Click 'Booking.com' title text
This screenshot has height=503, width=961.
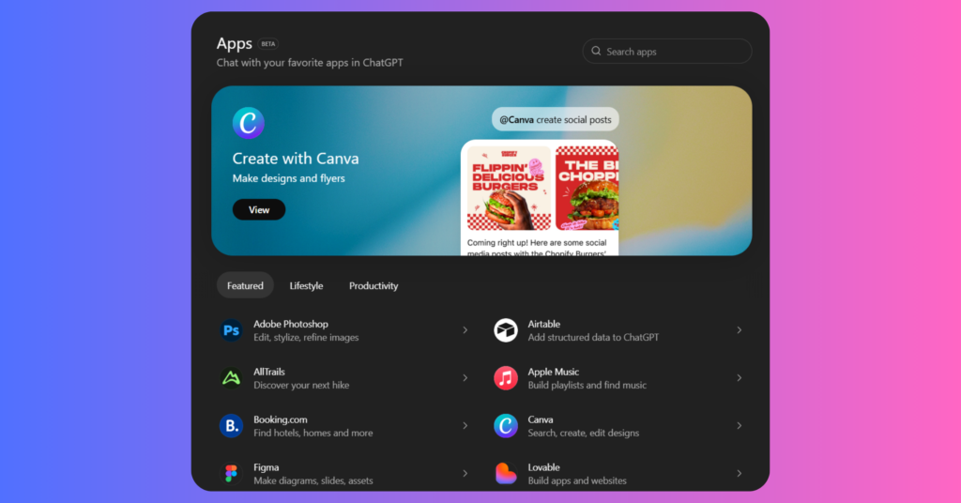280,419
